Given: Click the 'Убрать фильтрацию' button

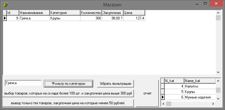Looking at the screenshot, I should click(x=115, y=84).
